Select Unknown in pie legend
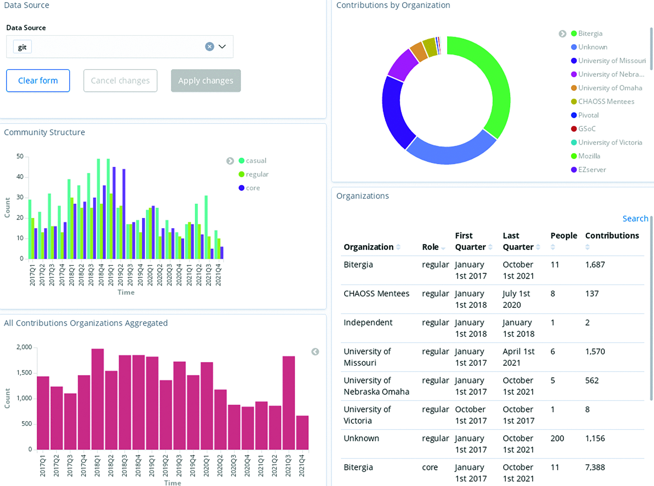 point(589,47)
